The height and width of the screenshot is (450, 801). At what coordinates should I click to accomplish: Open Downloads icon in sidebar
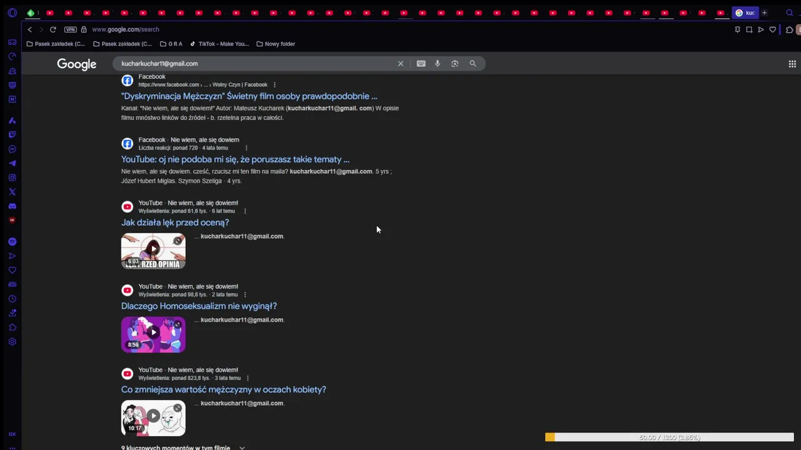(12, 313)
